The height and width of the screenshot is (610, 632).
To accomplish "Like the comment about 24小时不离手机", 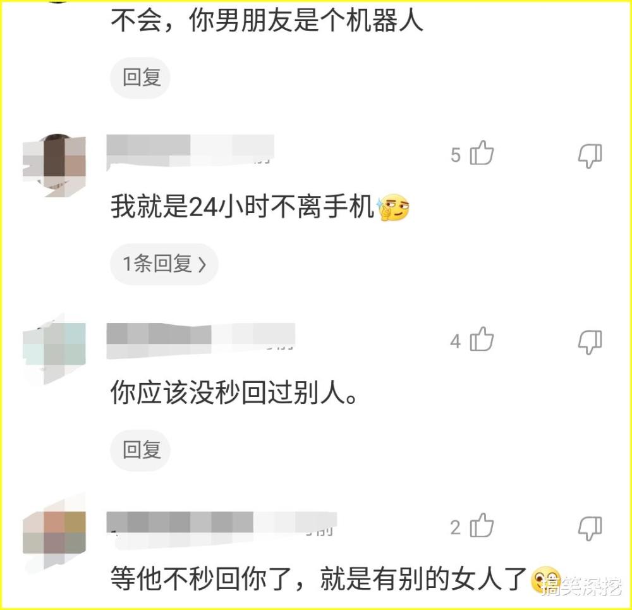I will (x=482, y=153).
